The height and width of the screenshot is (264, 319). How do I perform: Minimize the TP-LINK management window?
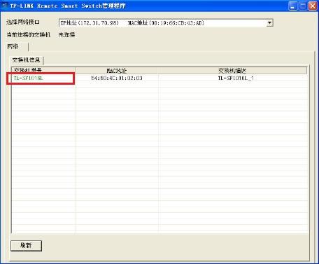tap(292, 6)
